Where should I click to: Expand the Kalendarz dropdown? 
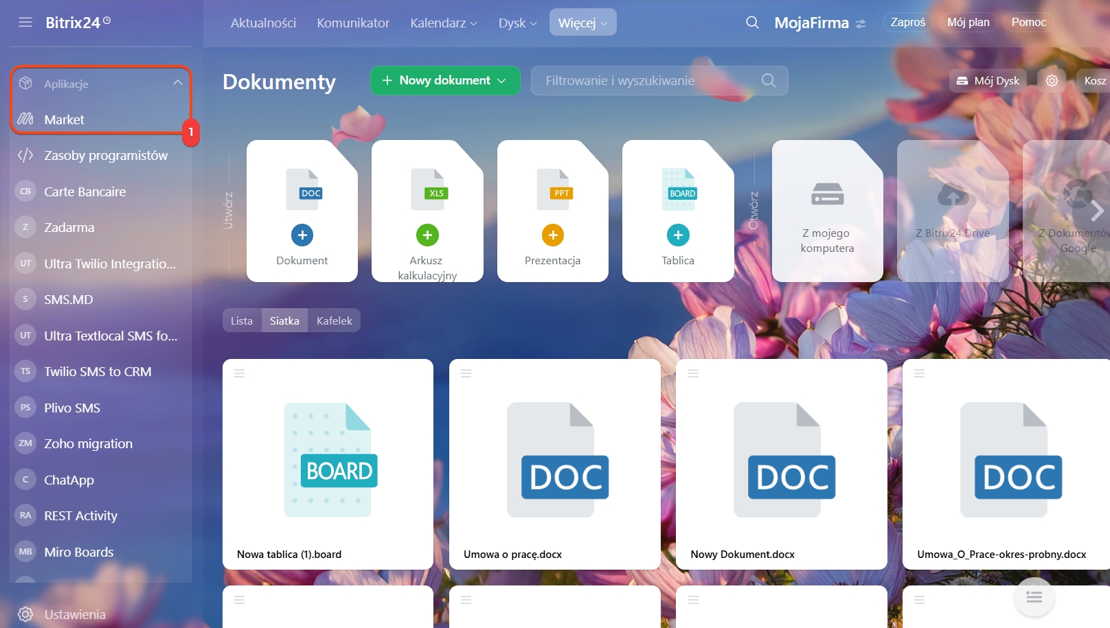pos(444,23)
